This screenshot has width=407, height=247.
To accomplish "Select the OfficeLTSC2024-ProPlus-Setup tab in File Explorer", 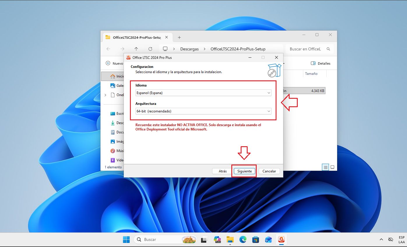I will pos(138,37).
